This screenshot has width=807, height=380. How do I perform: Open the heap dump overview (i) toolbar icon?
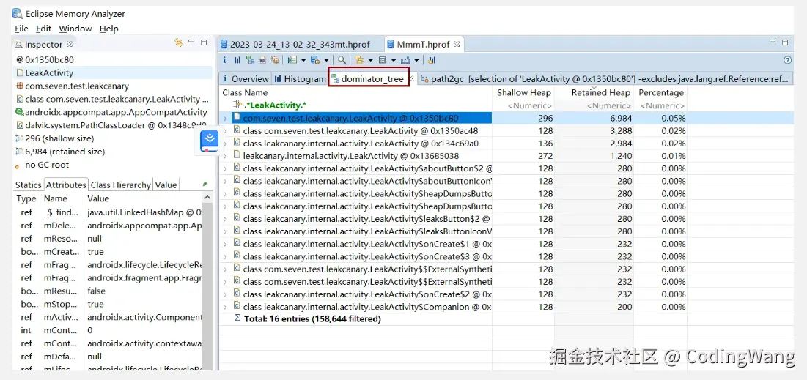point(224,60)
